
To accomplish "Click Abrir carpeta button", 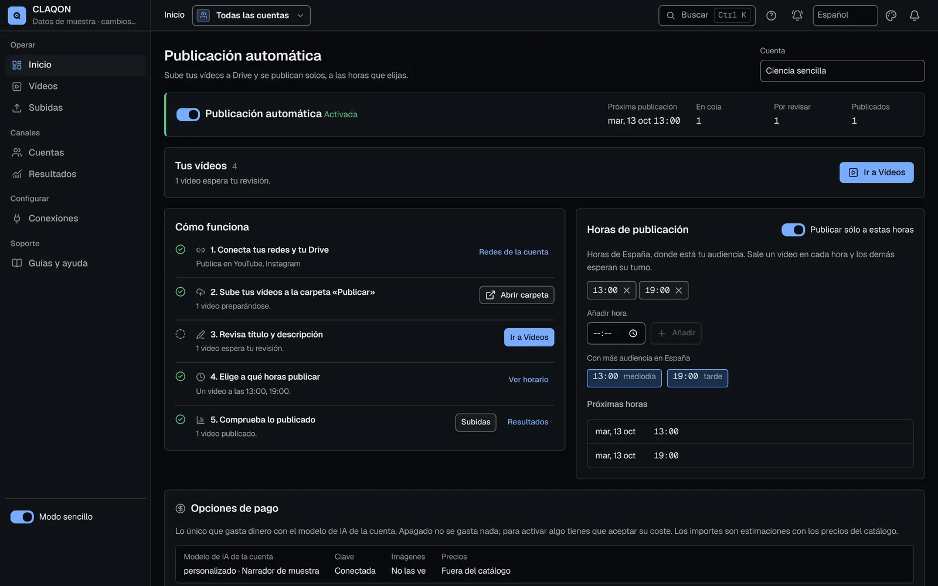I will pos(516,295).
